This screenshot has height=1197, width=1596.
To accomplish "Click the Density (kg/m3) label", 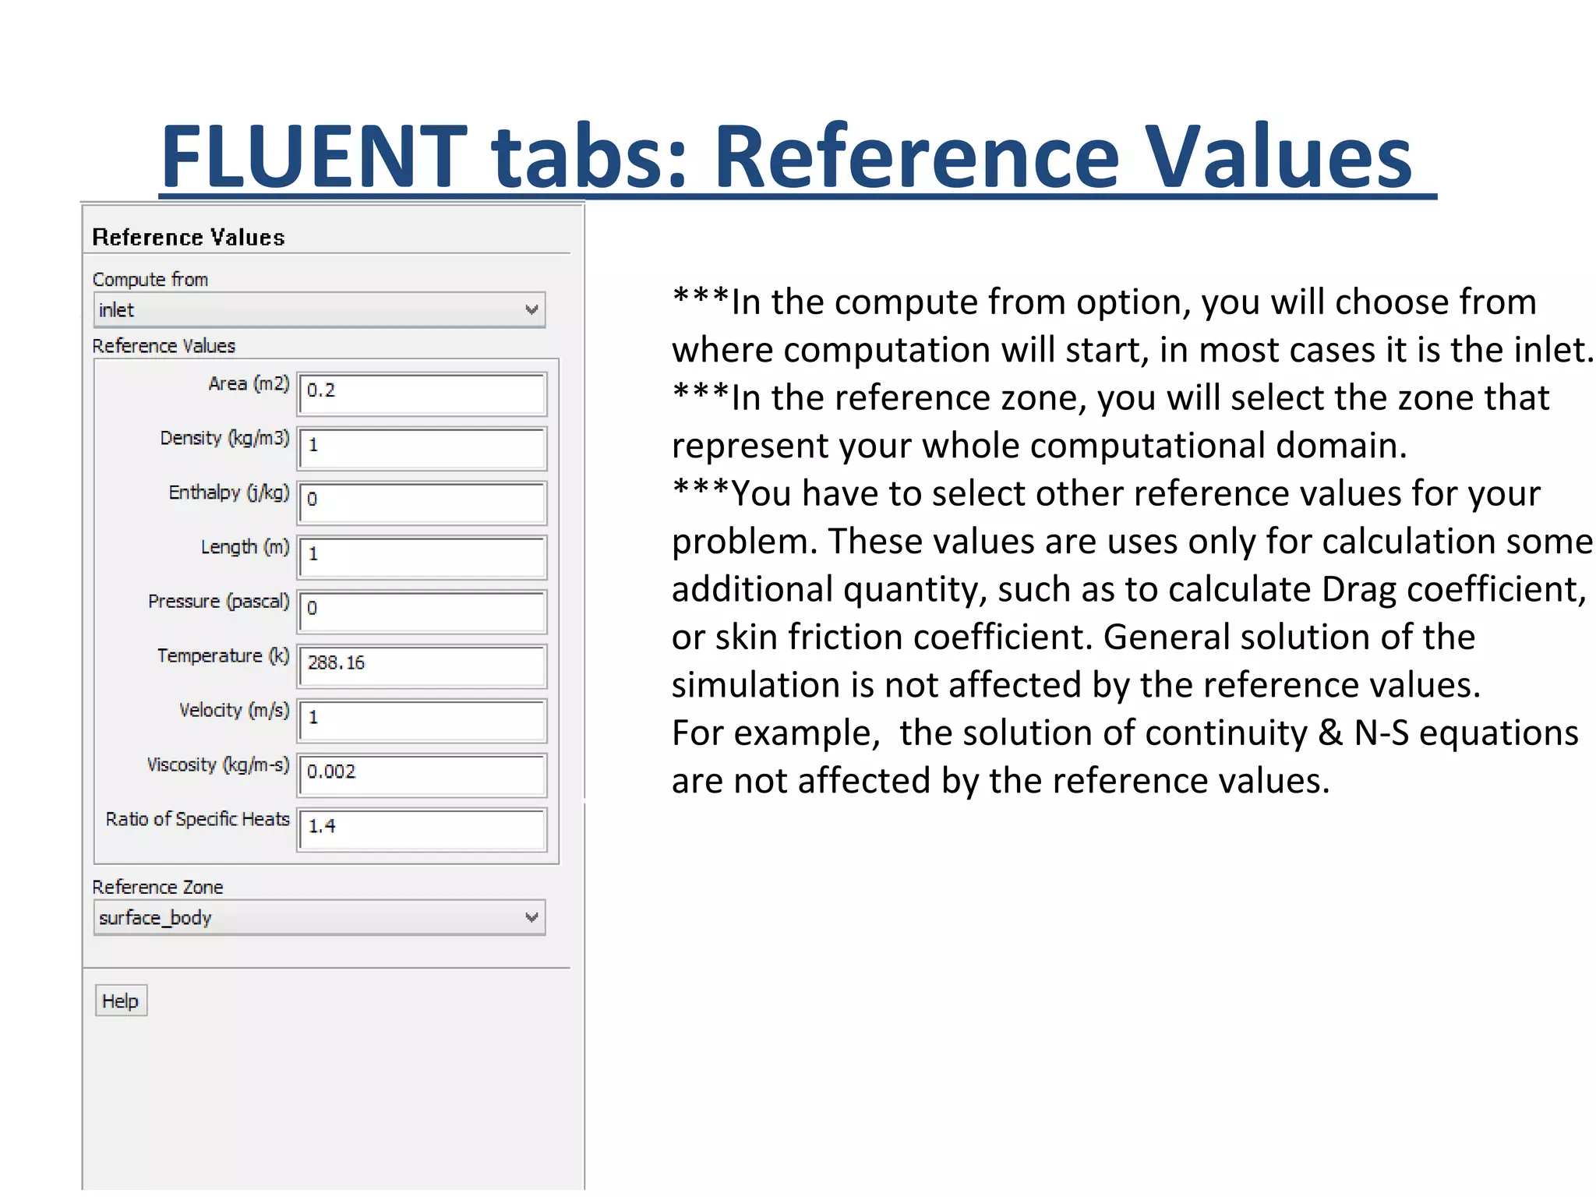I will coord(225,438).
